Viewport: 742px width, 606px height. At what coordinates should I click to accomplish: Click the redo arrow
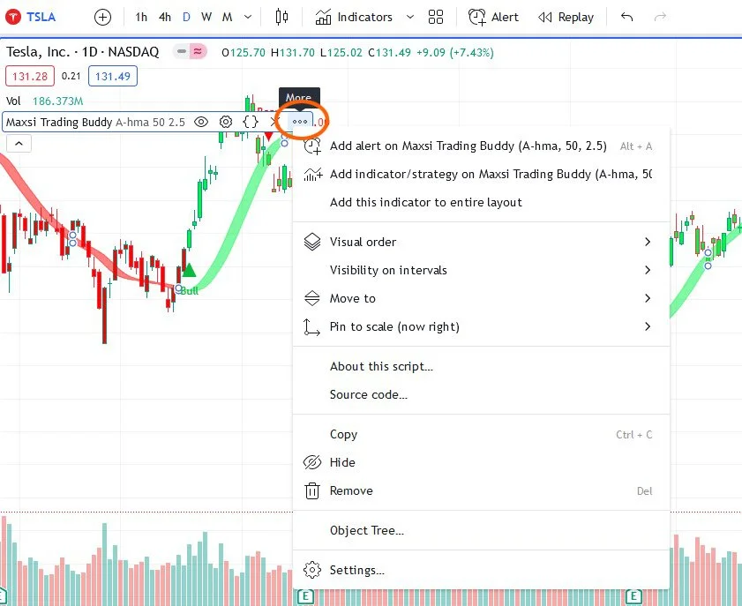pos(660,18)
